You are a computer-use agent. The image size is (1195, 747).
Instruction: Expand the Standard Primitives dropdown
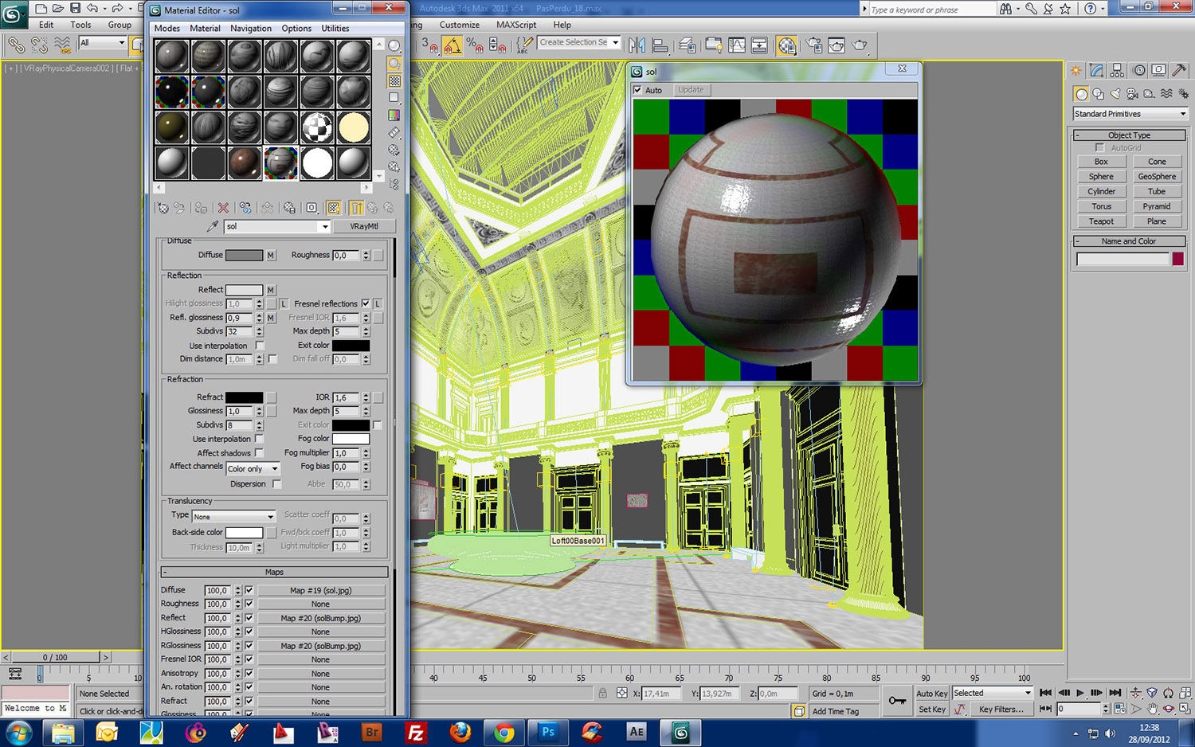click(x=1130, y=114)
